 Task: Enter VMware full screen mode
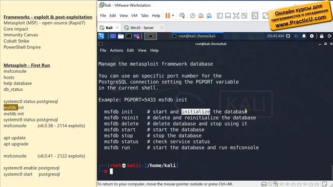pyautogui.click(x=236, y=16)
